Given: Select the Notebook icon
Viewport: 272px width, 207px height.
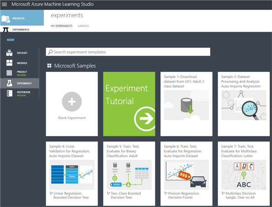Looking at the screenshot, I should pyautogui.click(x=9, y=93).
